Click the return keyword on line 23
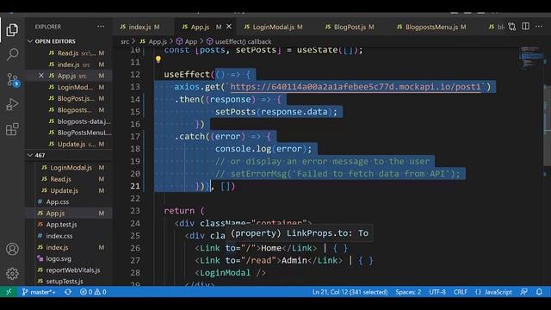Viewport: 551px width, 310px height. [179, 210]
